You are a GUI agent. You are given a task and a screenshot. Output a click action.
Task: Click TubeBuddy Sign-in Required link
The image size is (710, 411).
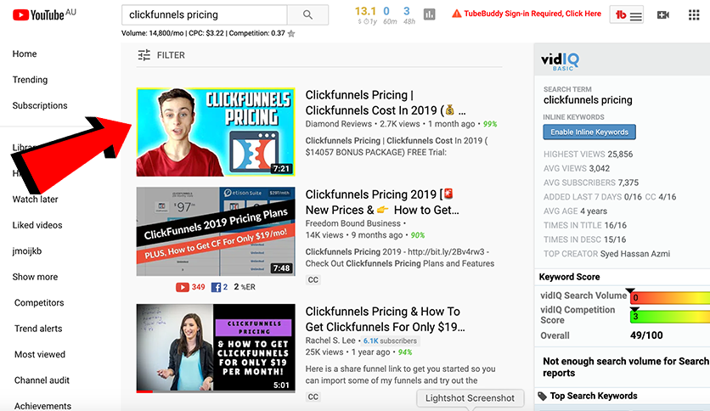point(532,14)
